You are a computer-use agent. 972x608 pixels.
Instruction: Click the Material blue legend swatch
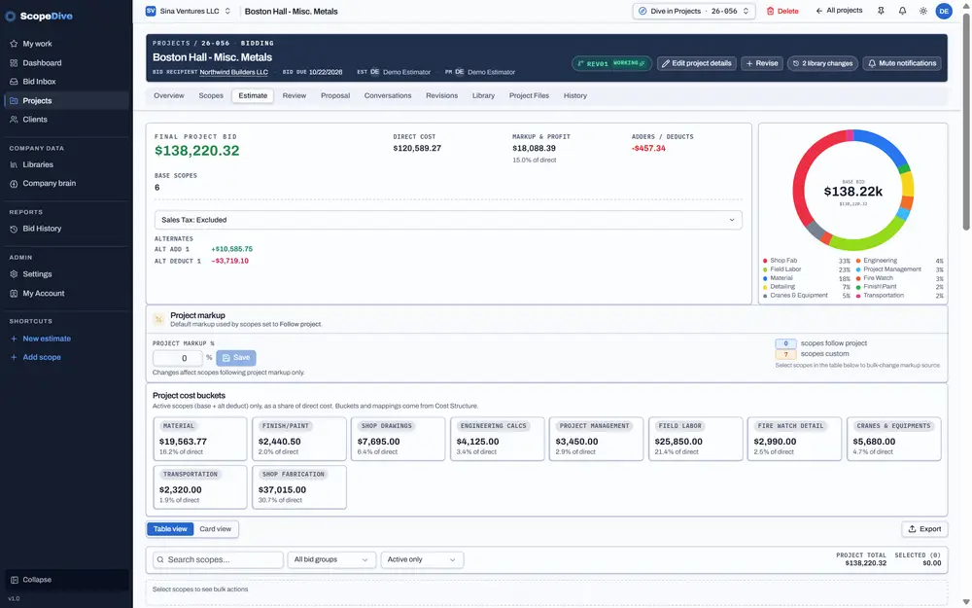pyautogui.click(x=766, y=278)
